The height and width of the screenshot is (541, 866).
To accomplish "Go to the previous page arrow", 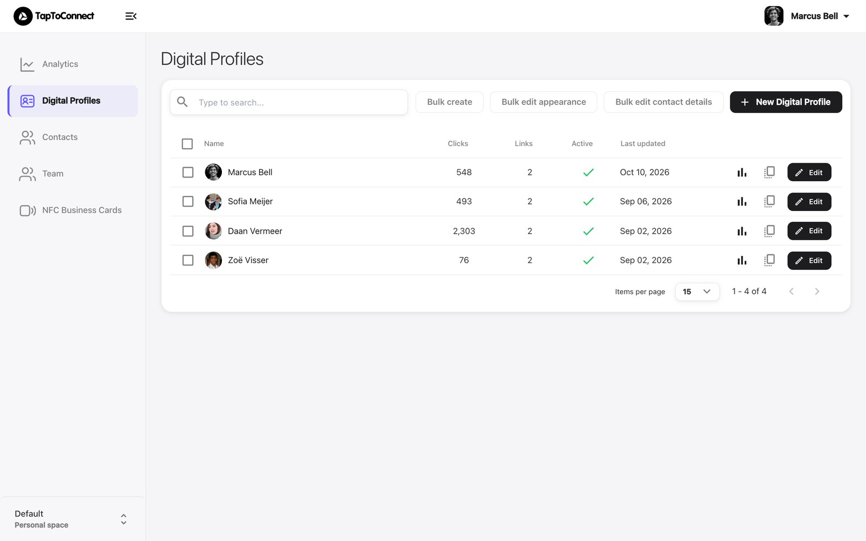I will pos(791,291).
